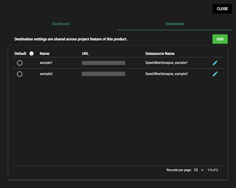
Task: Click the info icon beside Default header
Action: click(32, 54)
